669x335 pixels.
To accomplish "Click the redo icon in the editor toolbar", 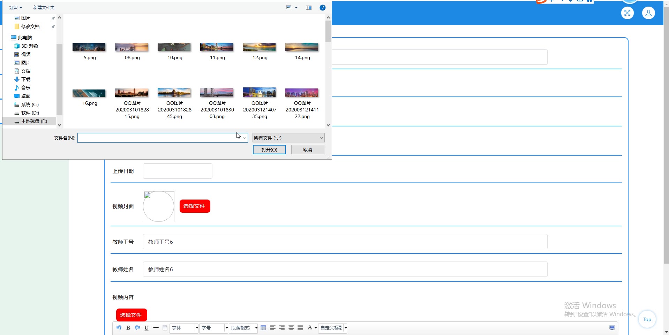I will [137, 328].
